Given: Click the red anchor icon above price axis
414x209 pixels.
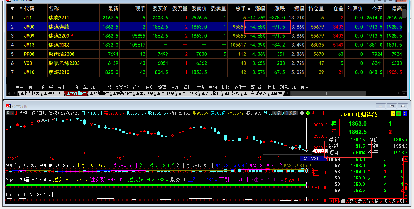Looking at the screenshot, I should pos(314,113).
